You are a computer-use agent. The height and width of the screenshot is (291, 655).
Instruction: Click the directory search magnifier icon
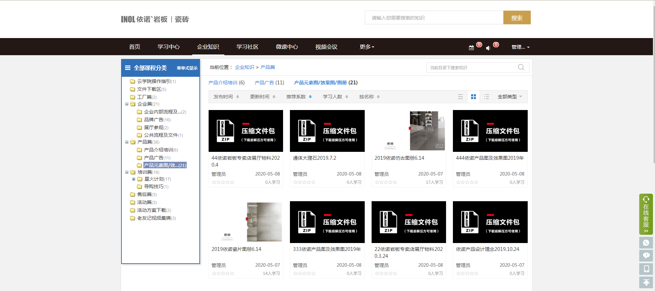[521, 67]
